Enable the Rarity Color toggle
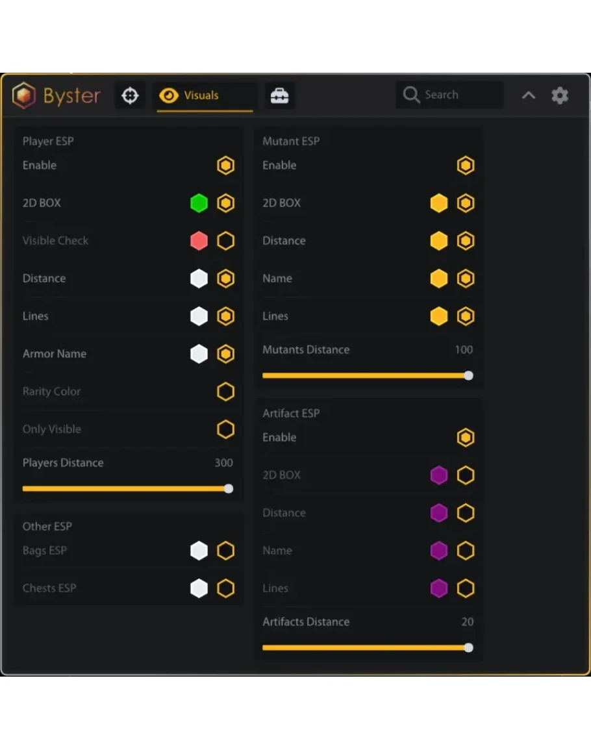Screen dimensions: 591x750 tap(225, 392)
